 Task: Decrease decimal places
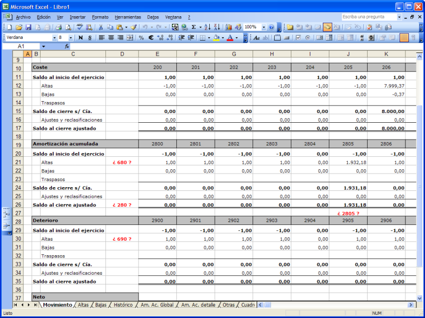click(x=170, y=38)
